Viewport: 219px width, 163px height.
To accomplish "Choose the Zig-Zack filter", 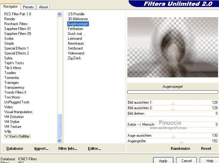I will click(74, 58).
